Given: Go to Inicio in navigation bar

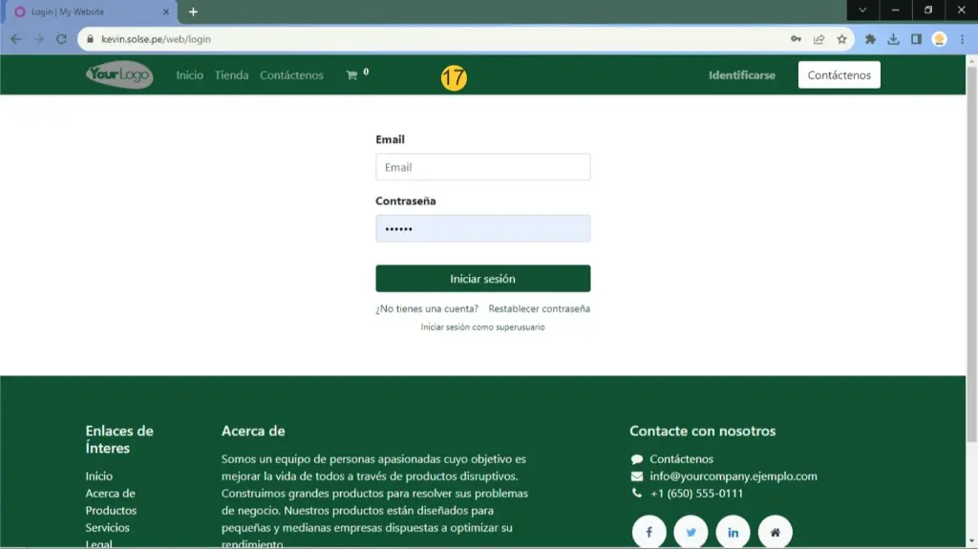Looking at the screenshot, I should pos(189,75).
